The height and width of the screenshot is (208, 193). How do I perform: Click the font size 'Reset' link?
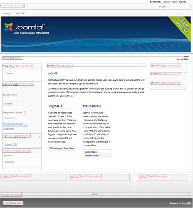click(x=174, y=2)
